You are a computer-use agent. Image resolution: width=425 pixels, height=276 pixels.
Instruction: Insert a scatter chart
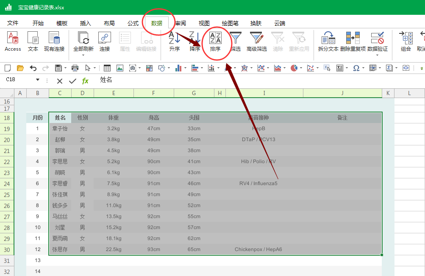(310, 68)
